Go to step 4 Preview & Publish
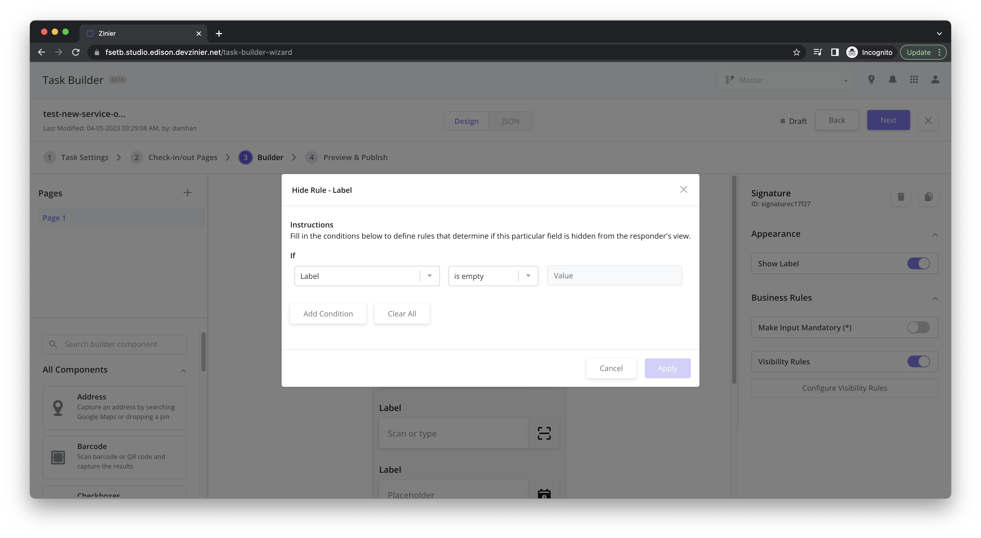 click(347, 157)
